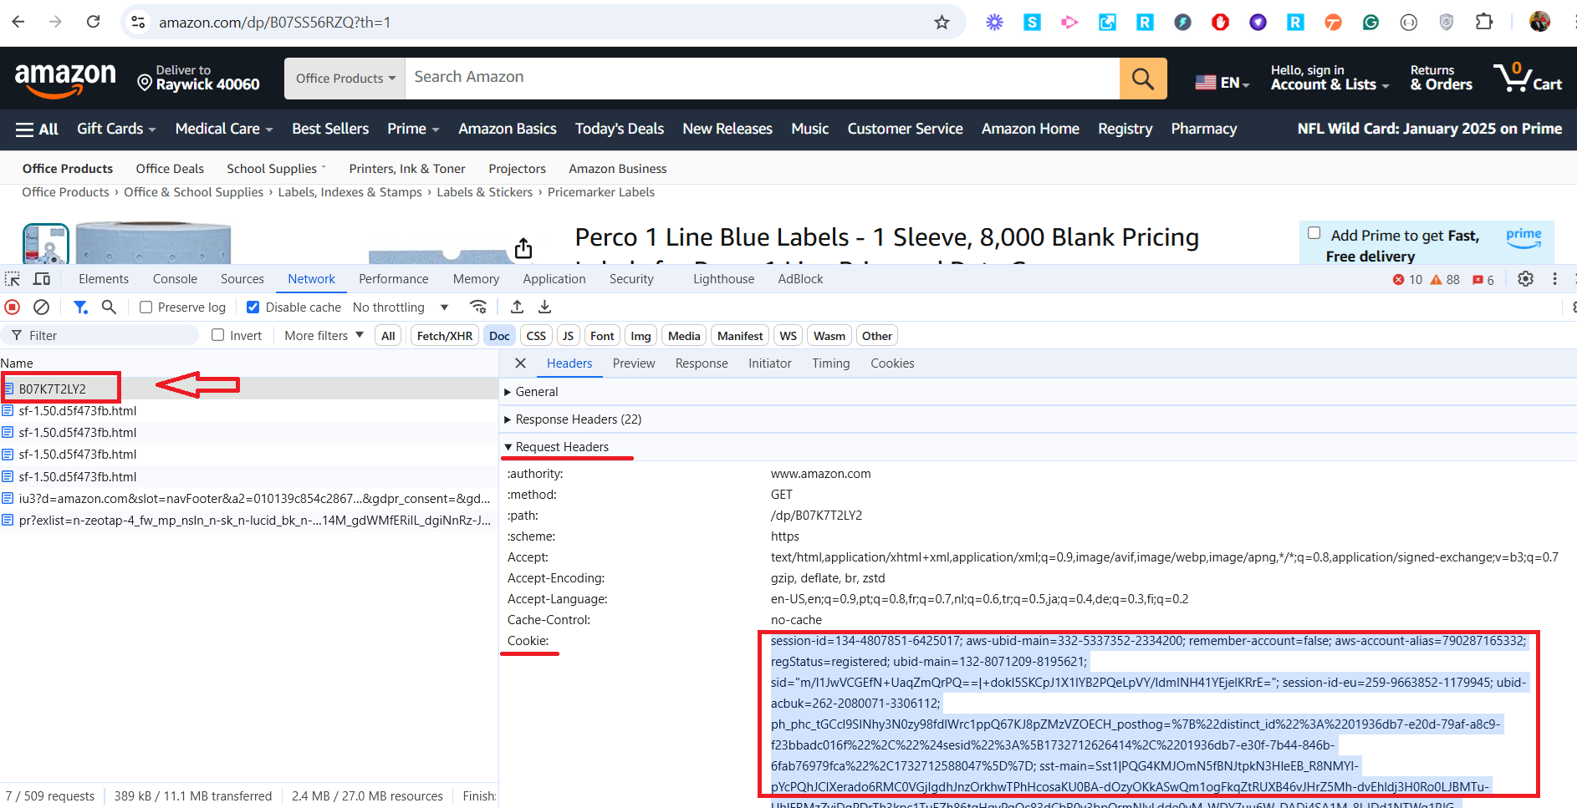Click the share icon near product image

(x=523, y=248)
